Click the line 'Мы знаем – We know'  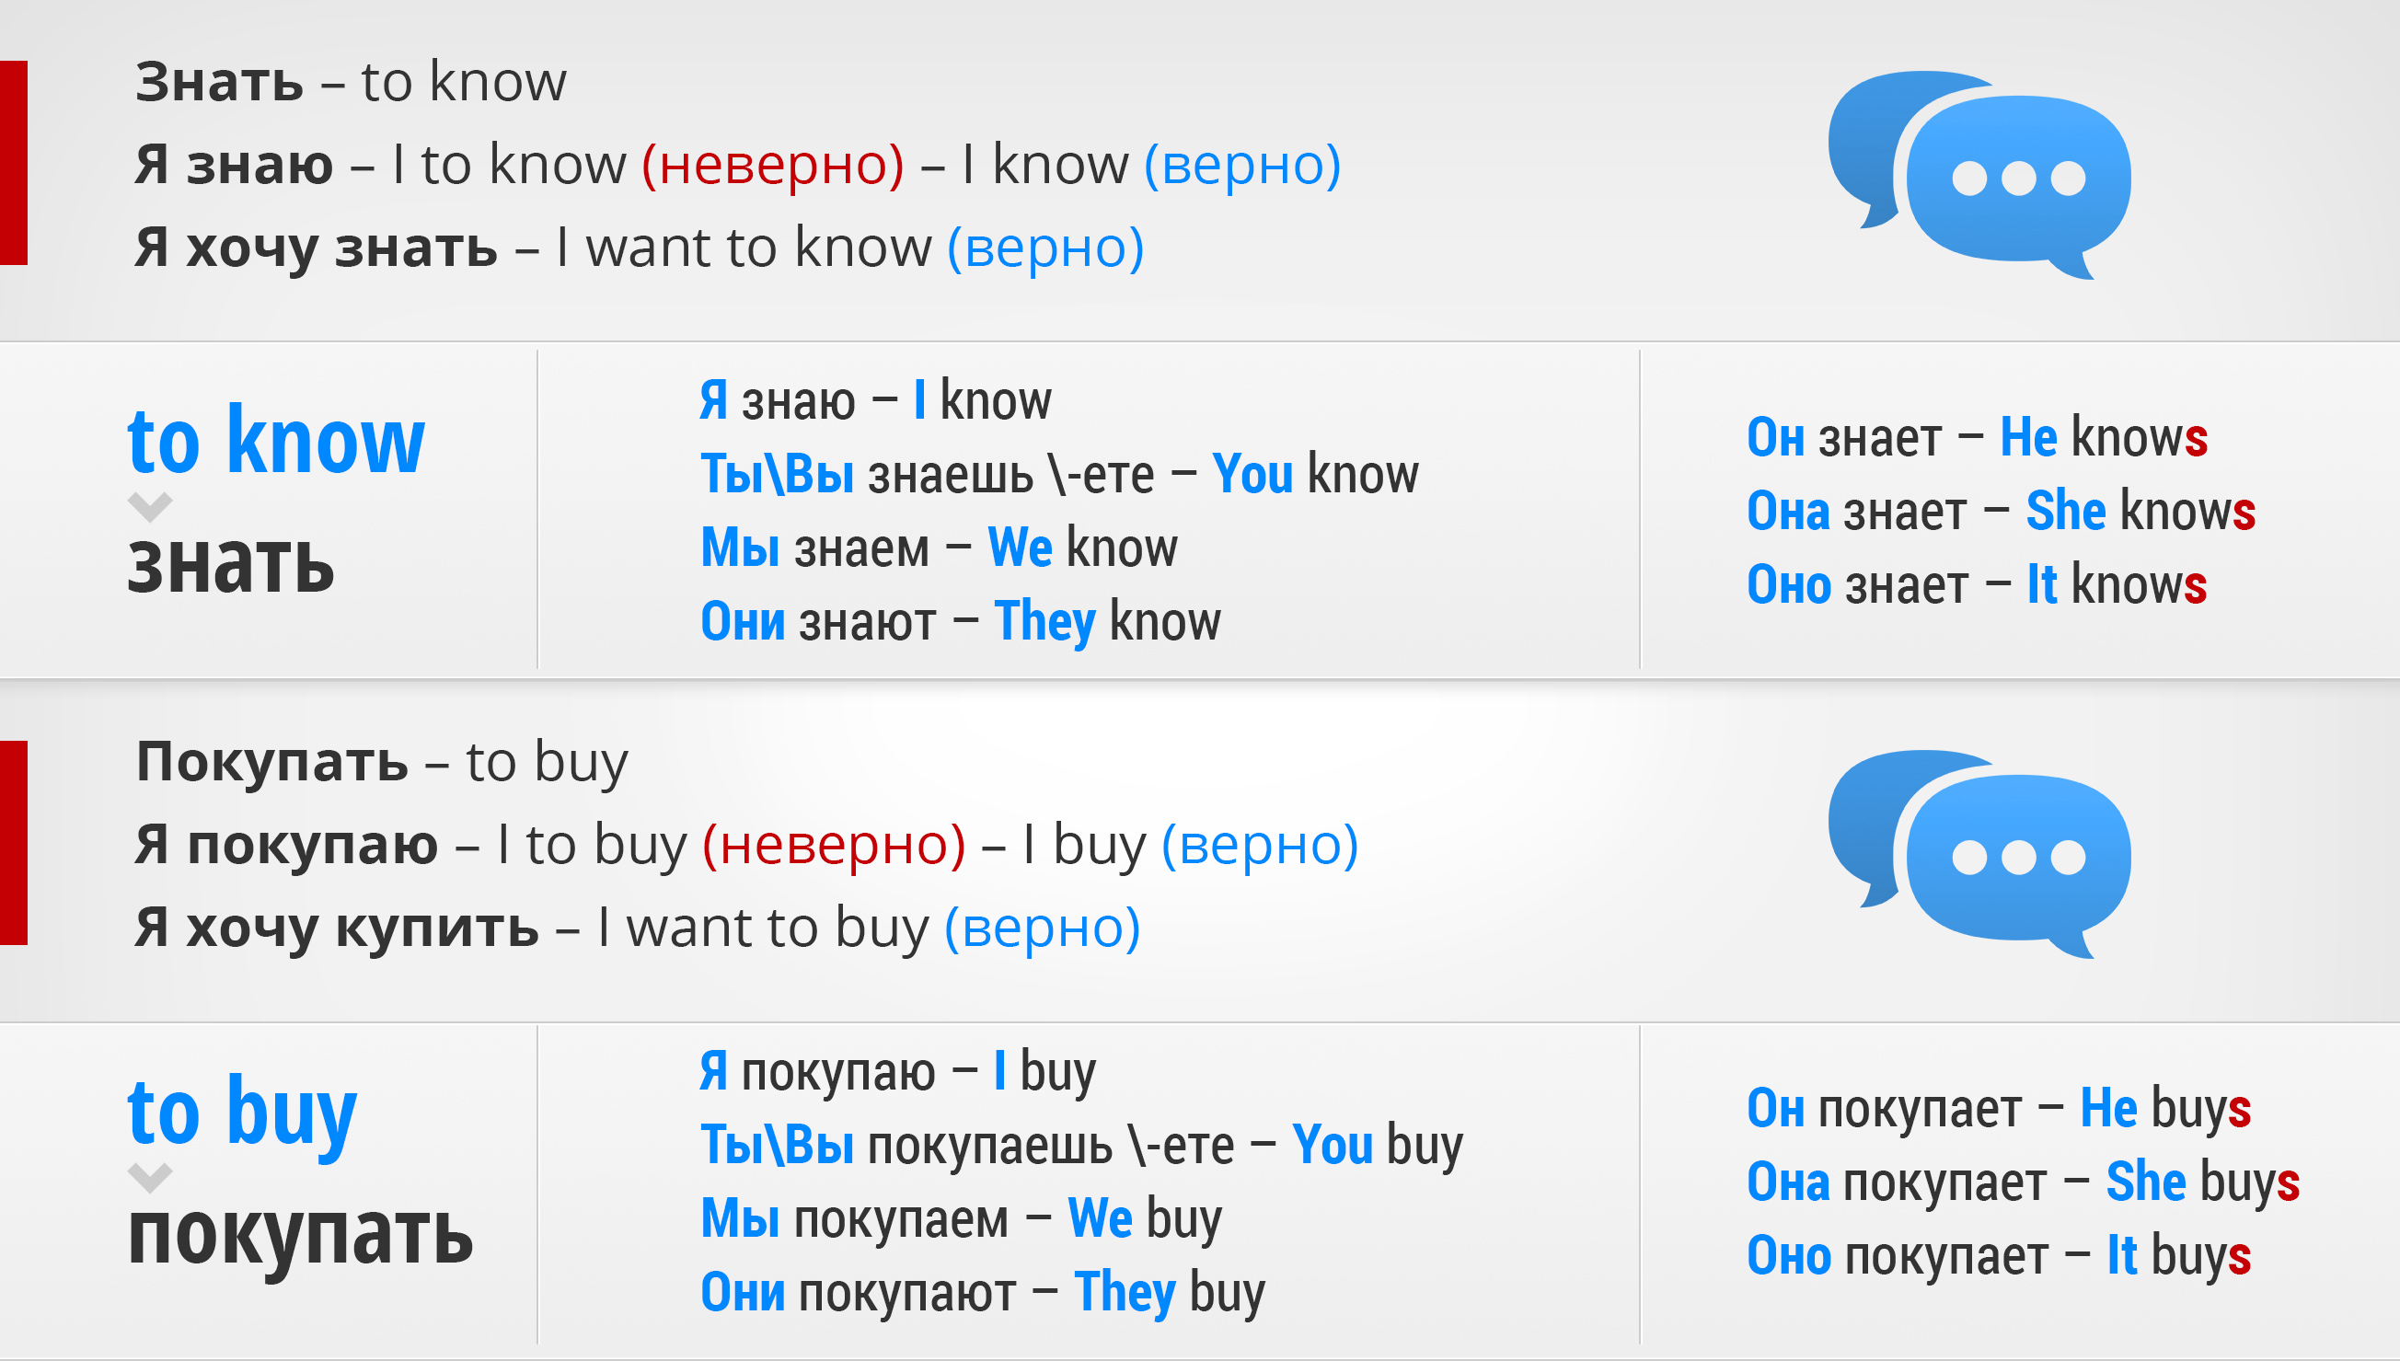click(x=940, y=547)
